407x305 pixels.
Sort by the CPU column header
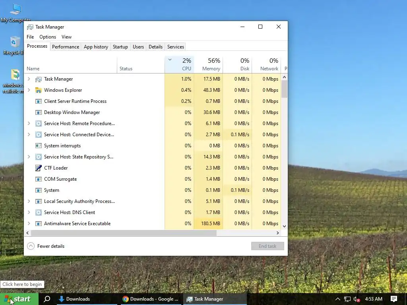click(179, 65)
